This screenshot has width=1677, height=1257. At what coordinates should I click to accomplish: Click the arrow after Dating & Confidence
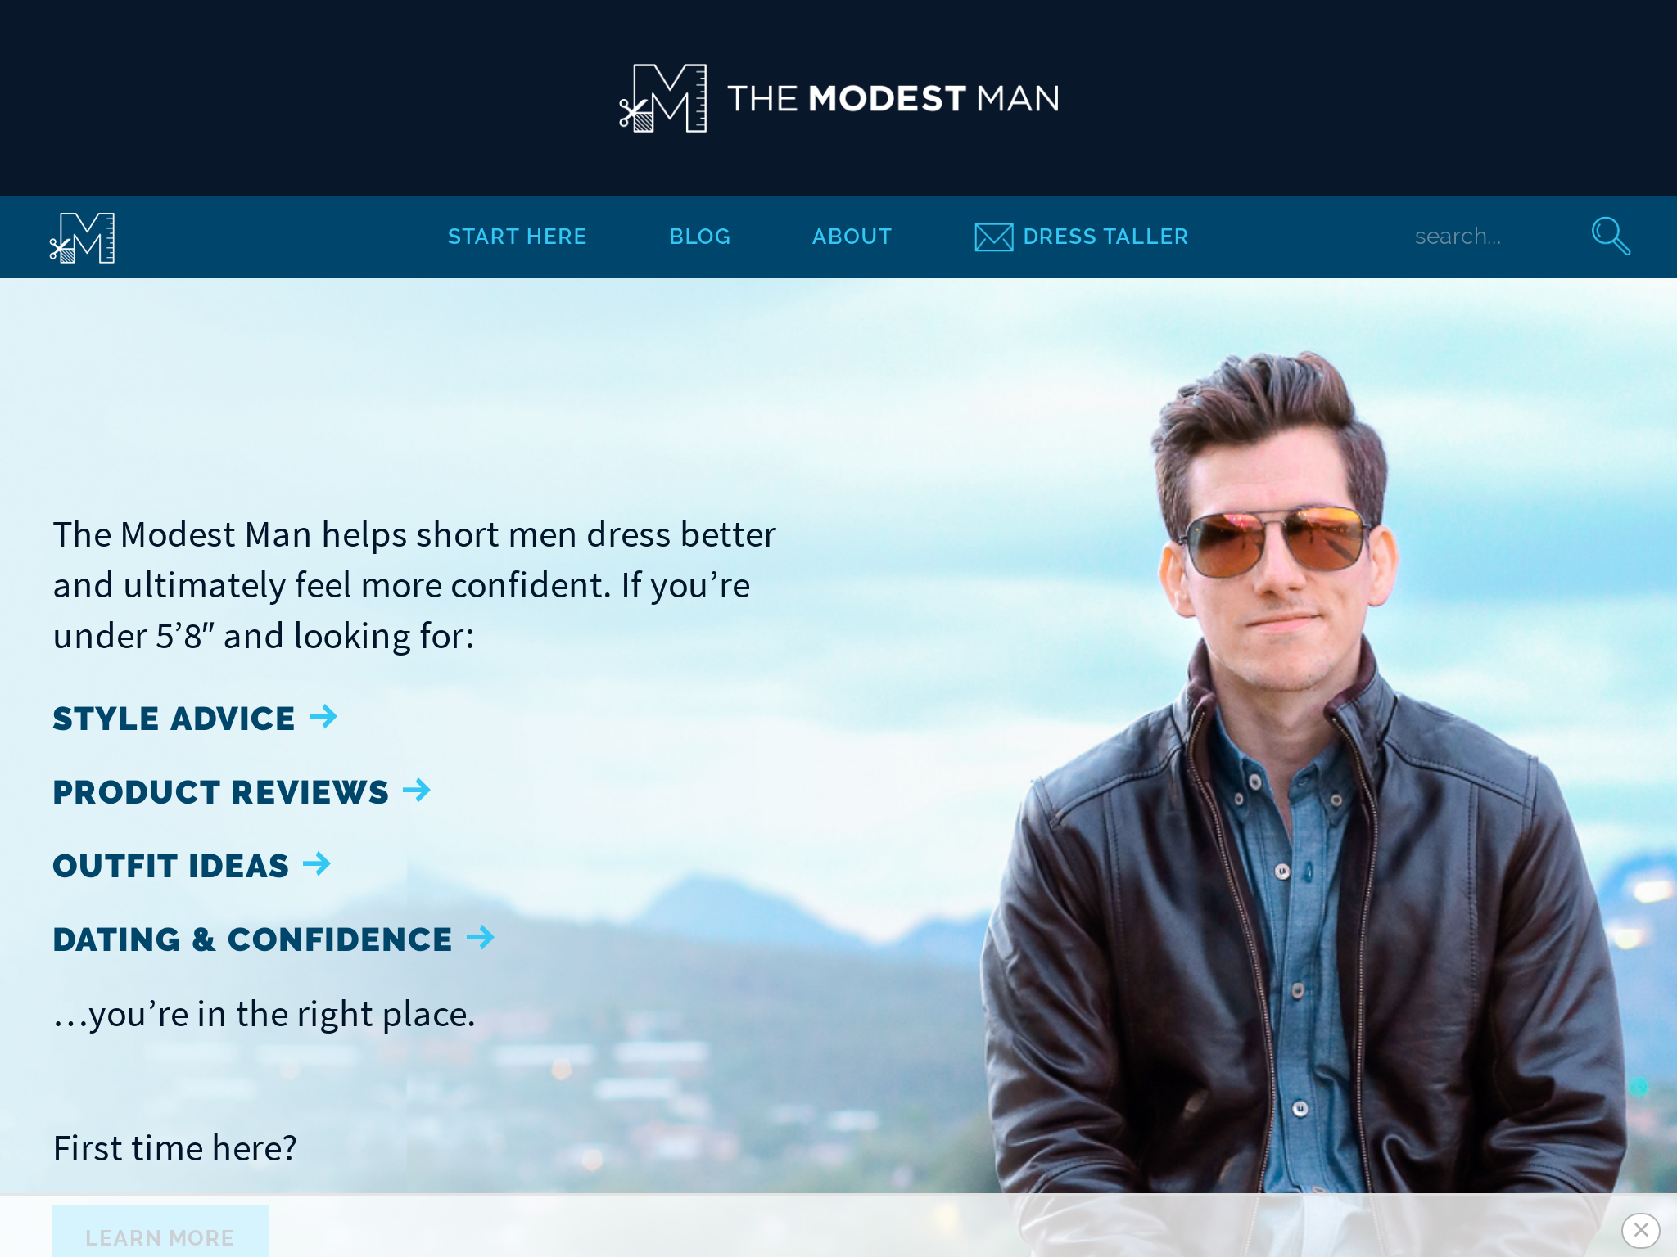coord(481,938)
